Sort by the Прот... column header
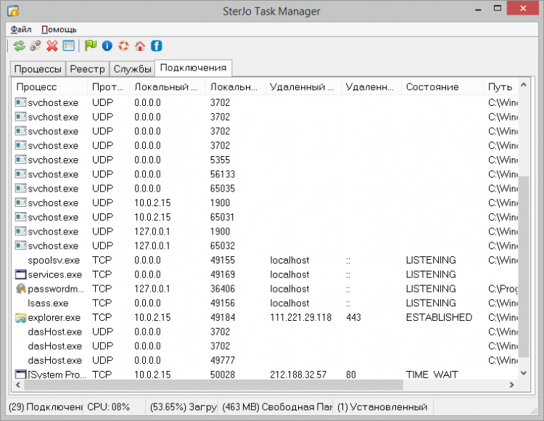Image resolution: width=544 pixels, height=421 pixels. tap(108, 87)
